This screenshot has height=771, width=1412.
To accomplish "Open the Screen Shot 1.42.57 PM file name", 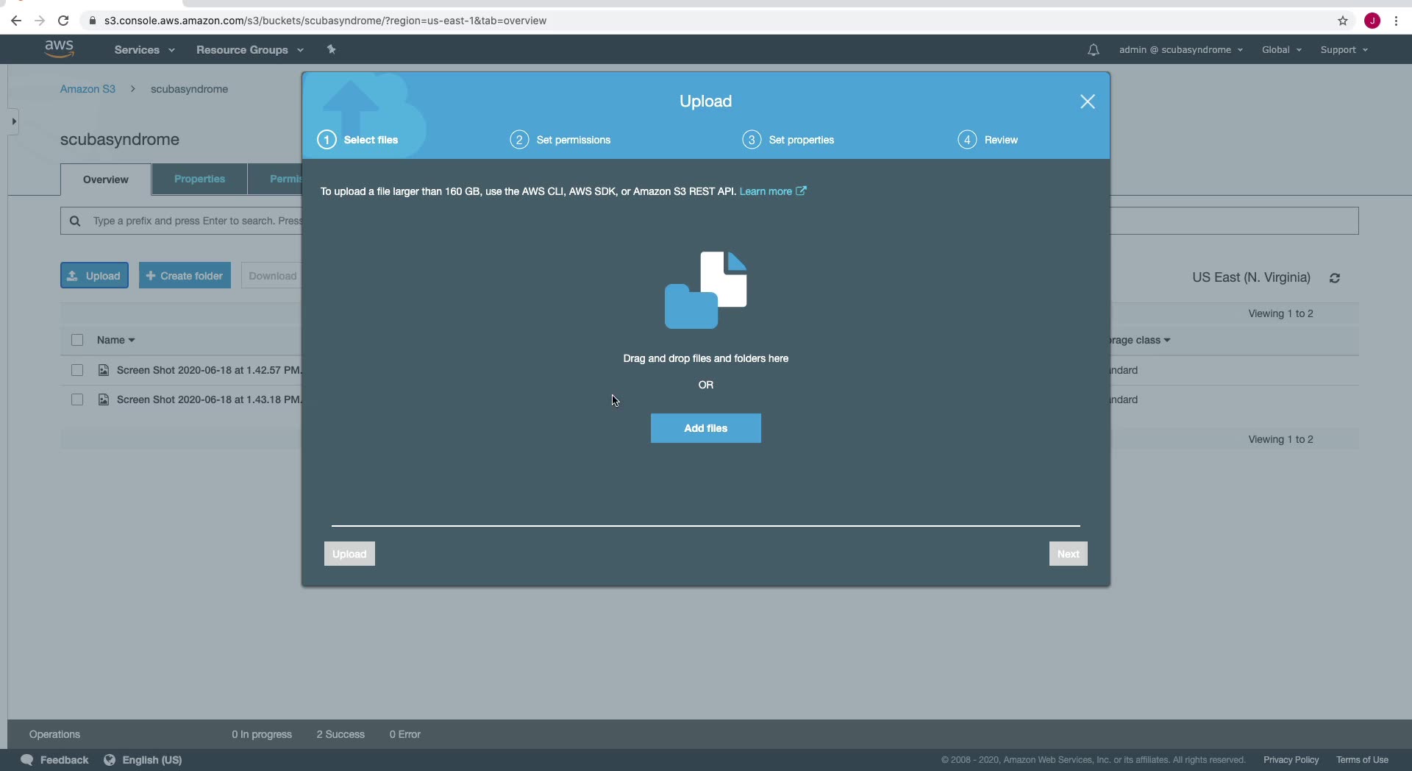I will point(209,370).
